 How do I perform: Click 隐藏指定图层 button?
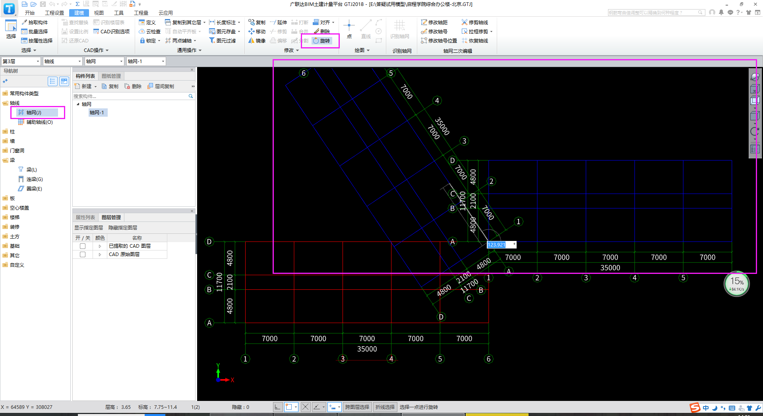coord(123,227)
